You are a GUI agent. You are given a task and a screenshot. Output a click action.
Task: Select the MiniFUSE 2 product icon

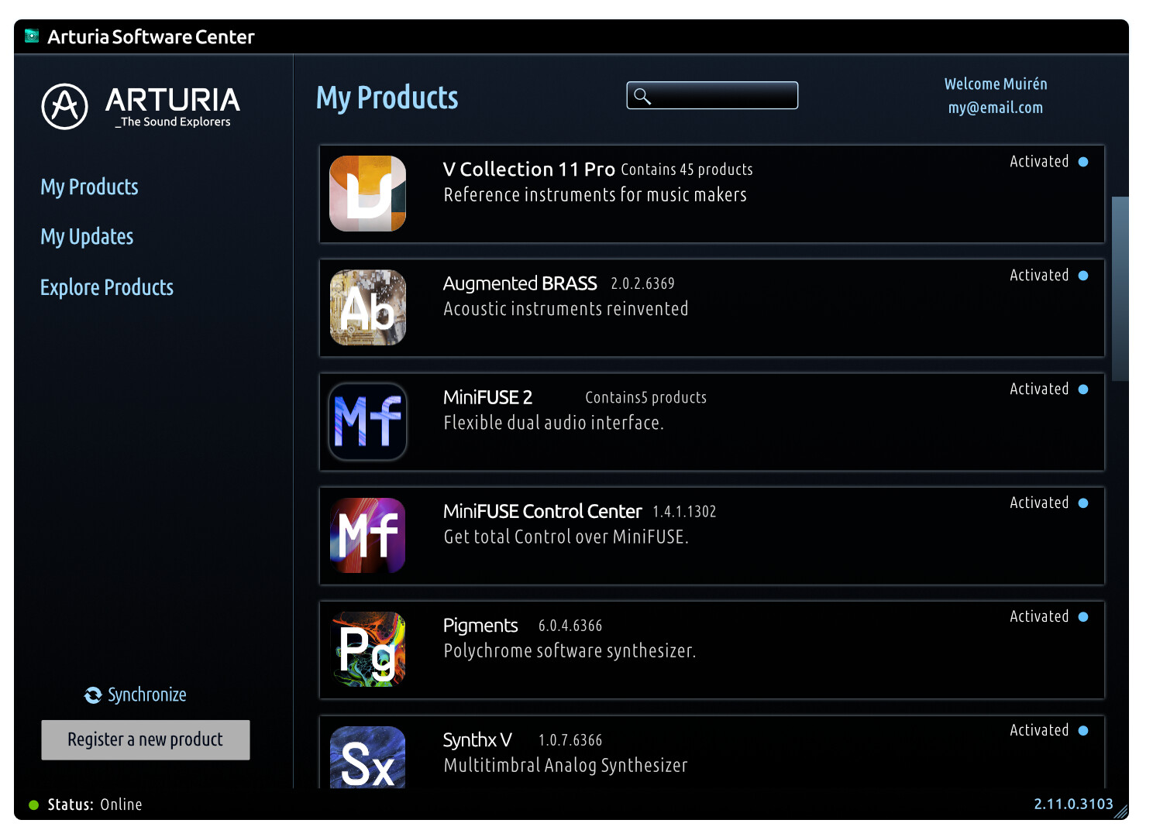pyautogui.click(x=367, y=421)
